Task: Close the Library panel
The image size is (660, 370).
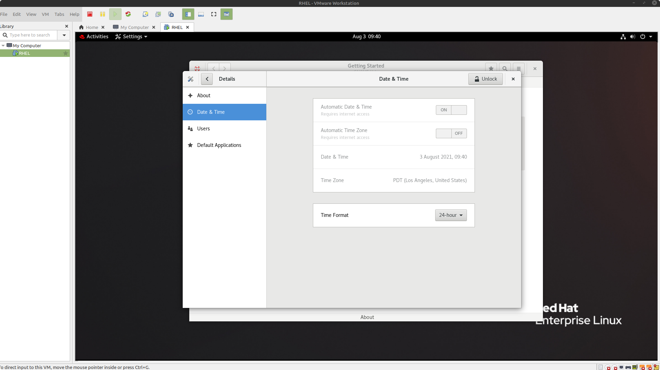Action: 67,26
